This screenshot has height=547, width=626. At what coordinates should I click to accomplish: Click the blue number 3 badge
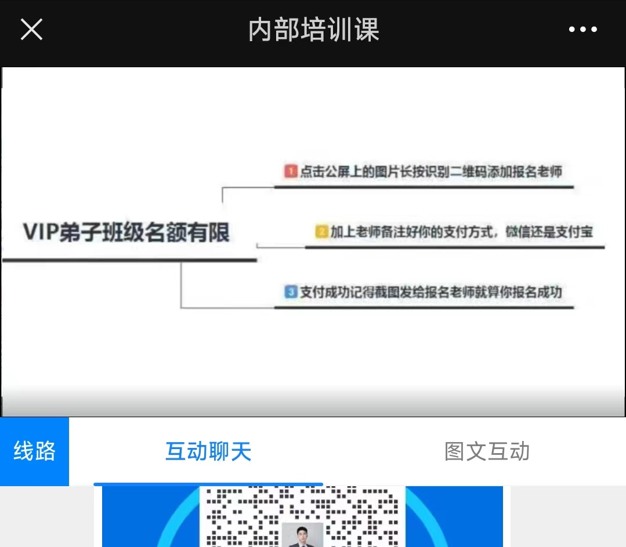point(290,292)
